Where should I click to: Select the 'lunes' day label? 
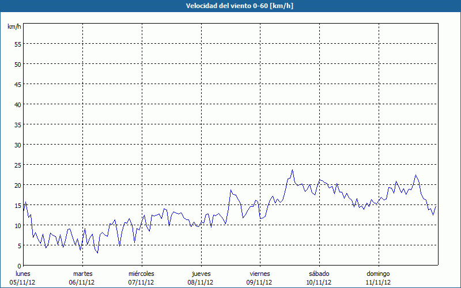coord(22,274)
